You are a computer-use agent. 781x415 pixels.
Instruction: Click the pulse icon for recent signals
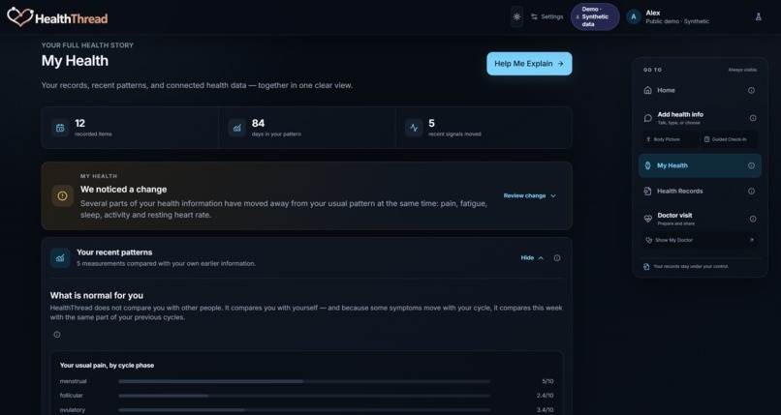tap(414, 128)
